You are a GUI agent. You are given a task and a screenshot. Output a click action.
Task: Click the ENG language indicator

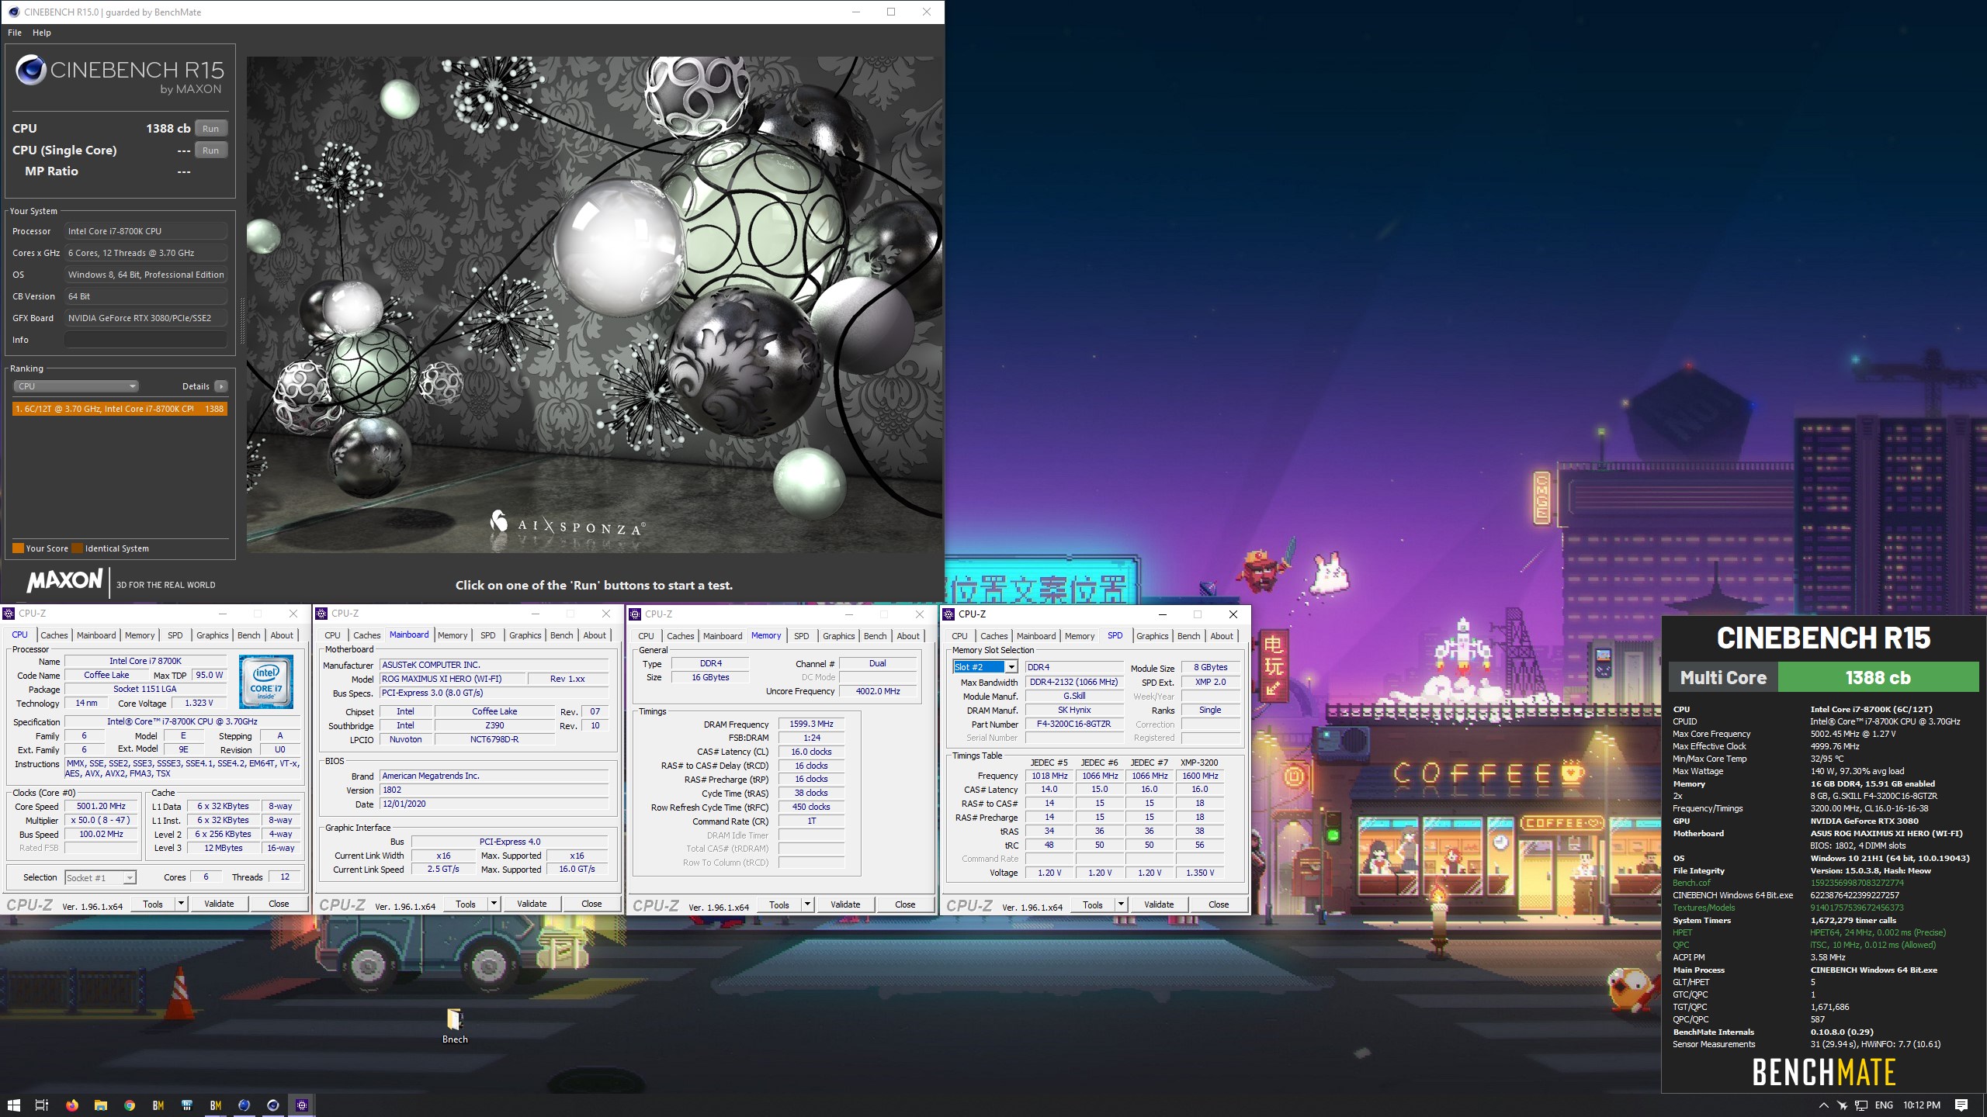pyautogui.click(x=1884, y=1105)
